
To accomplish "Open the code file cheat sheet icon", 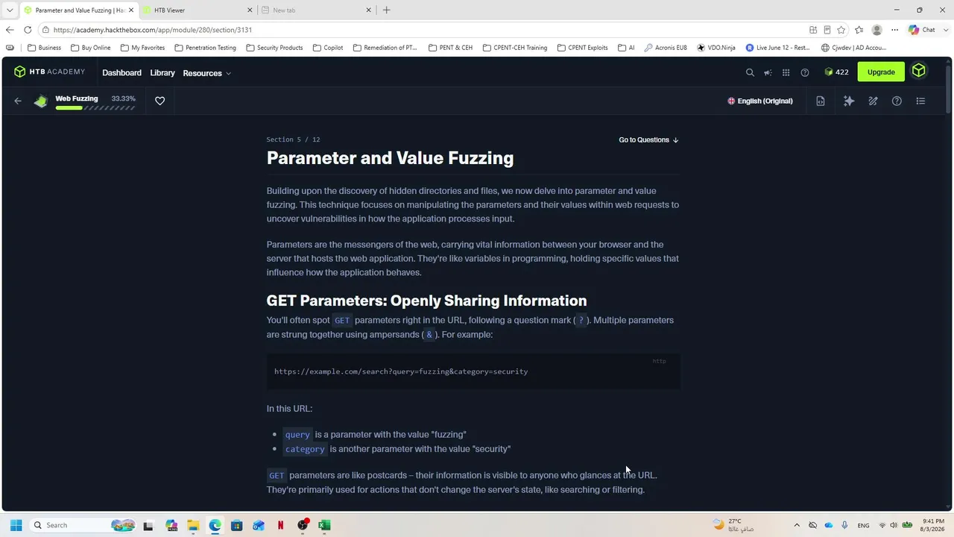I will pyautogui.click(x=821, y=101).
